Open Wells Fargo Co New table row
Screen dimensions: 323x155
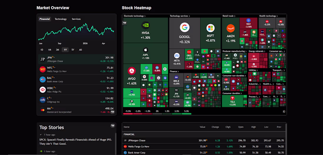click(x=204, y=147)
